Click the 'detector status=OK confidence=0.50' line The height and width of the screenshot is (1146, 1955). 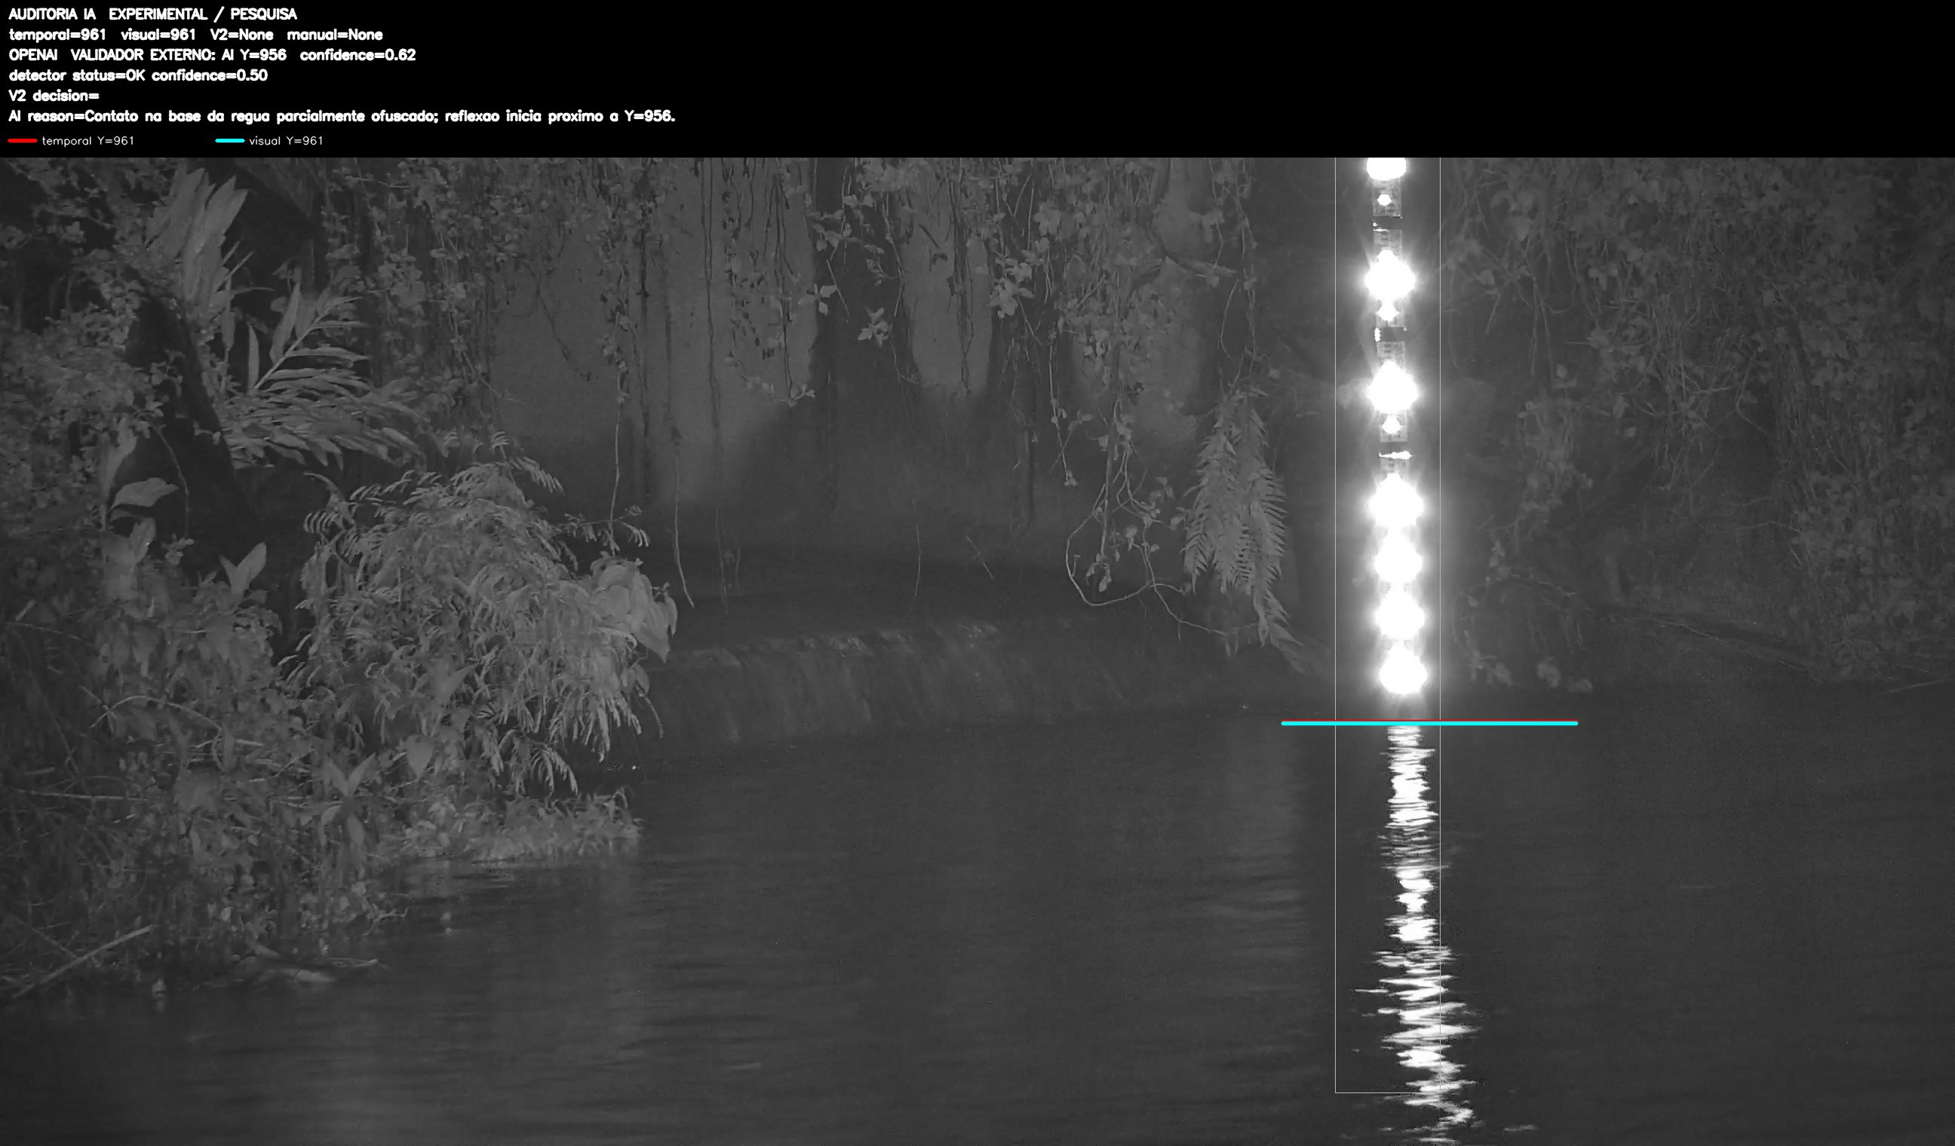138,75
